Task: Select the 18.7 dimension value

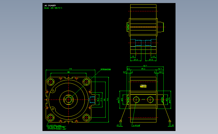Action: point(160,69)
